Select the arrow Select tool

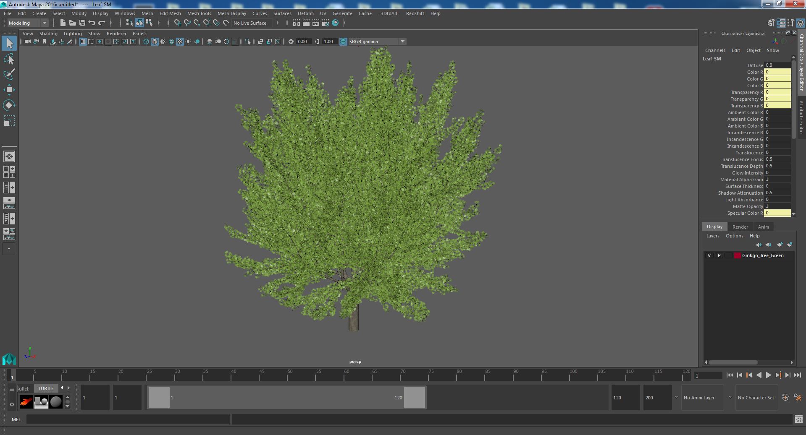pos(9,43)
